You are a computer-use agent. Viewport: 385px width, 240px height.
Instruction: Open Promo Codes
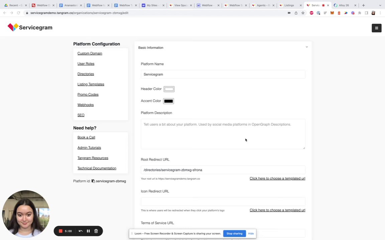88,95
